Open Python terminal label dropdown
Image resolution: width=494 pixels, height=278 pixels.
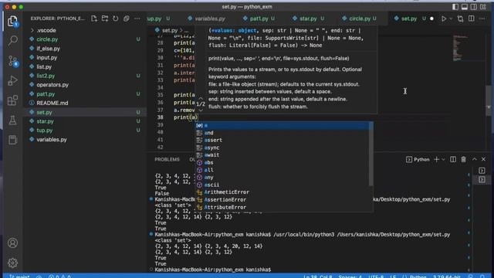418,160
